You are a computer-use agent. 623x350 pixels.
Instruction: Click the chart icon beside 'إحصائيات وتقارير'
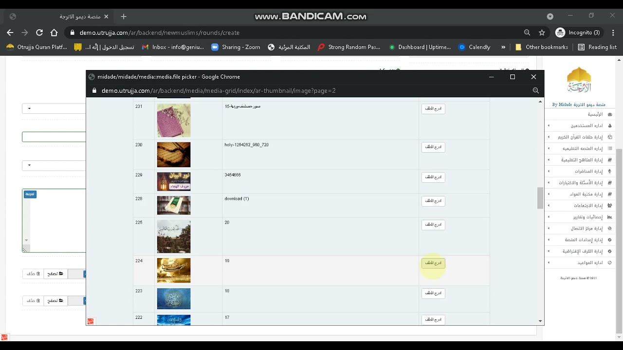click(x=610, y=217)
